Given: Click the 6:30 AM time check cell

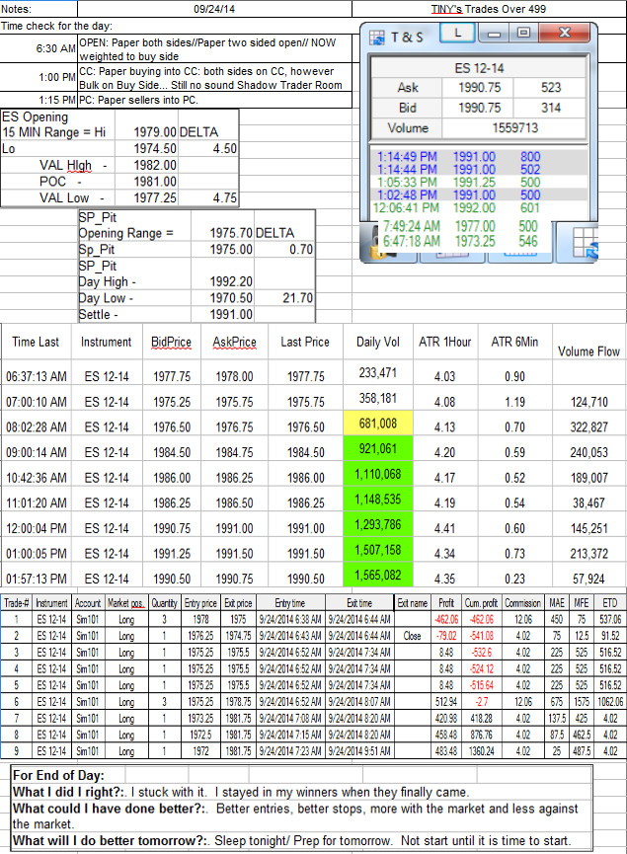Looking at the screenshot, I should pos(39,48).
